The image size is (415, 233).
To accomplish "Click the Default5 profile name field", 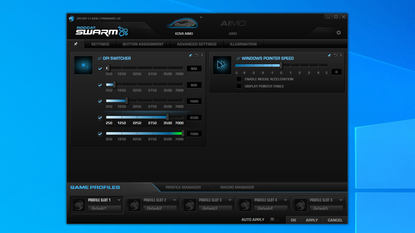I will [326, 208].
